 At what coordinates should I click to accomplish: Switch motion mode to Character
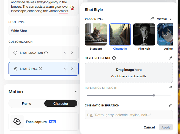[61, 104]
